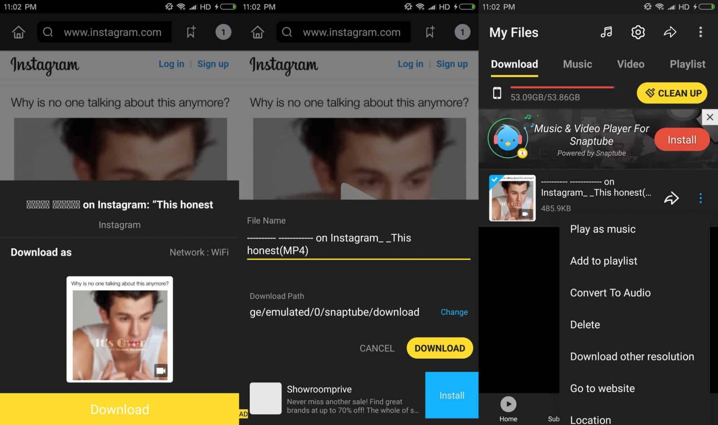This screenshot has height=425, width=718.
Task: Tap the bookmark icon in the middle browser panel
Action: 430,32
